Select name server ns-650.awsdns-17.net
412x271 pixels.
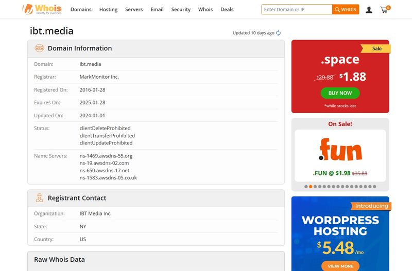point(105,171)
